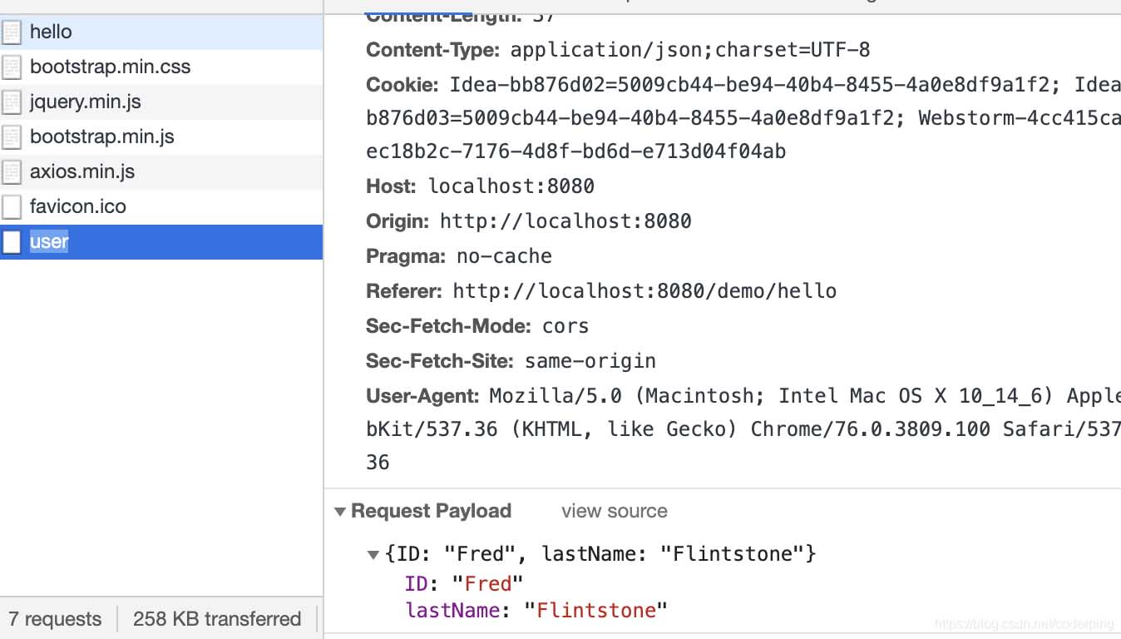Click the Pragma no-cache value
This screenshot has width=1121, height=639.
(x=504, y=256)
